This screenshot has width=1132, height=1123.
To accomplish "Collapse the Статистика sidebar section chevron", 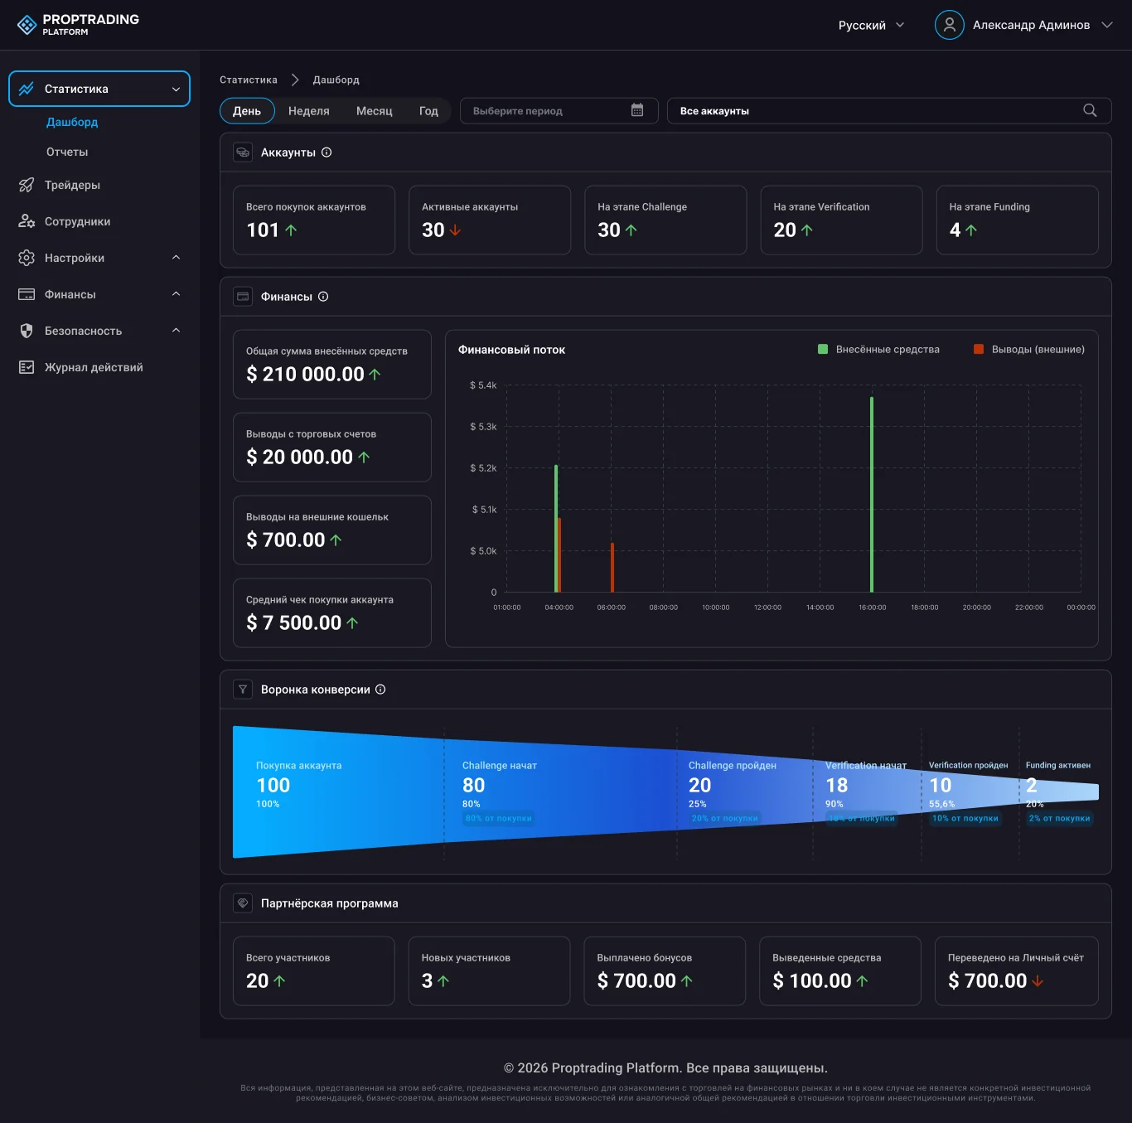I will (x=176, y=89).
